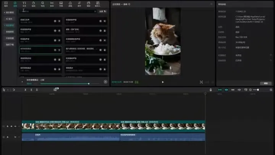Download the left-column sound effect below highlighted card

59,59
